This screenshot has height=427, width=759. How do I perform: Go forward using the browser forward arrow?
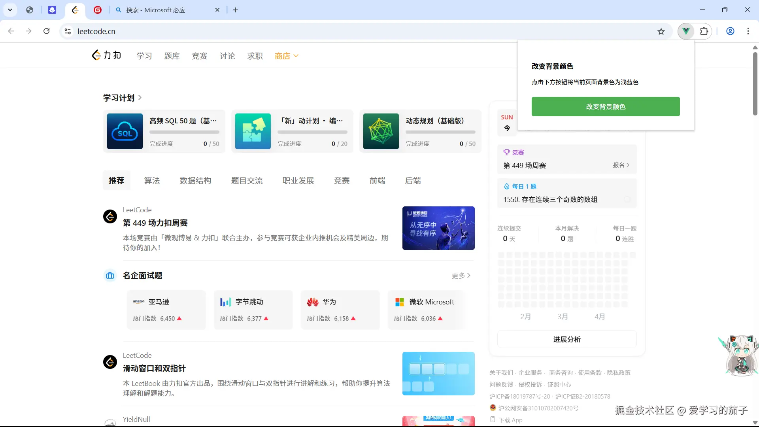click(28, 31)
